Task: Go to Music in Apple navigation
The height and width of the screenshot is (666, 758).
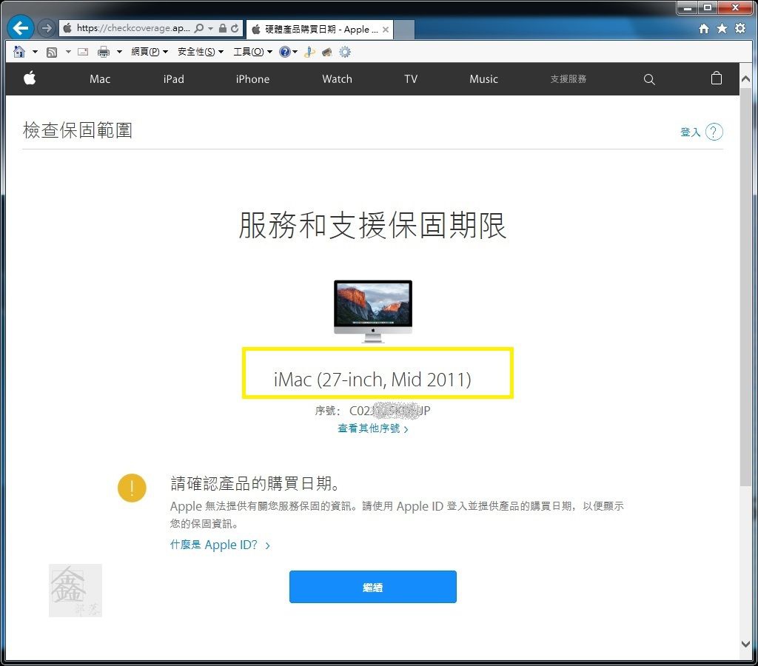Action: click(x=483, y=78)
